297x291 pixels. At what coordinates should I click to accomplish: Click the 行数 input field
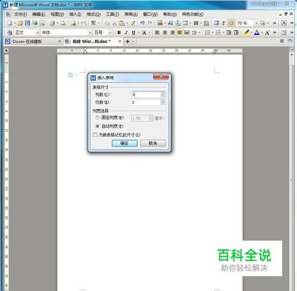click(146, 103)
